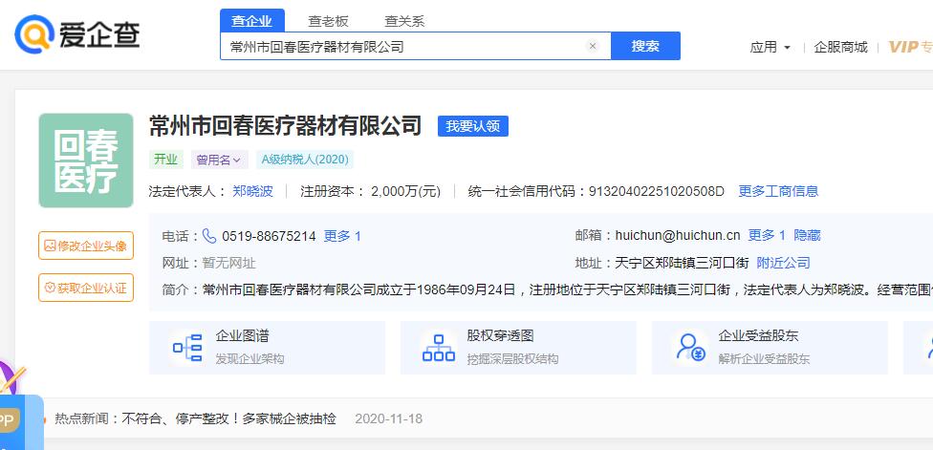Open the 爱企查 logo homepage
Image resolution: width=933 pixels, height=450 pixels.
click(x=77, y=33)
